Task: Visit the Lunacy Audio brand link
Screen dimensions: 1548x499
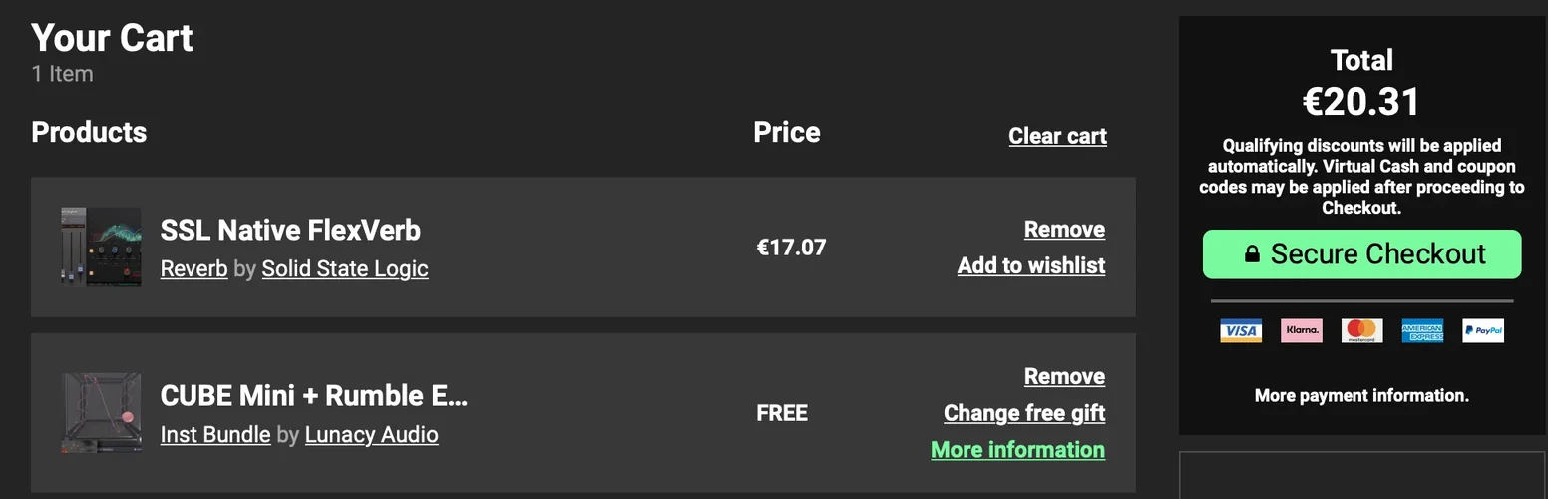Action: pyautogui.click(x=371, y=435)
